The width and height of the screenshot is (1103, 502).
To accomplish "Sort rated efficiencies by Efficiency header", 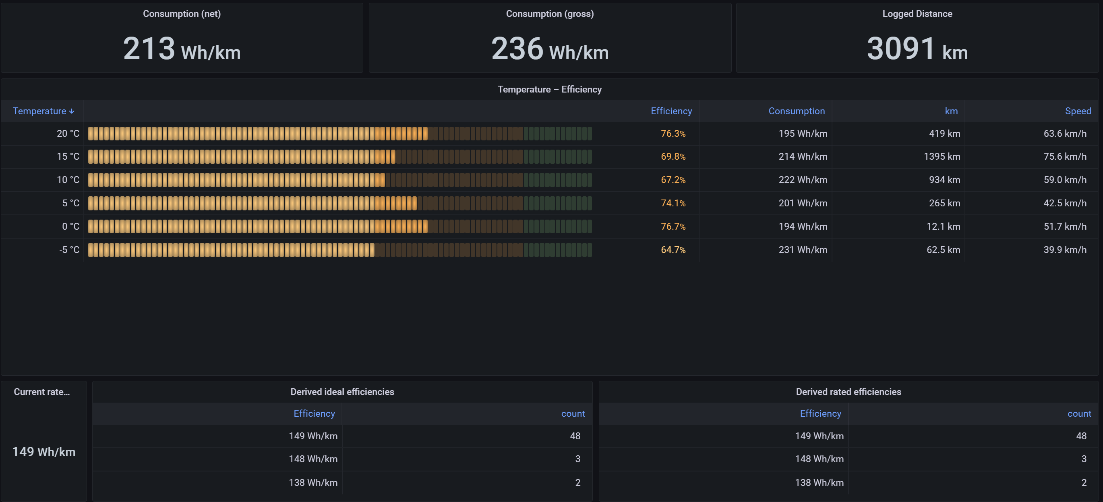I will pos(820,414).
